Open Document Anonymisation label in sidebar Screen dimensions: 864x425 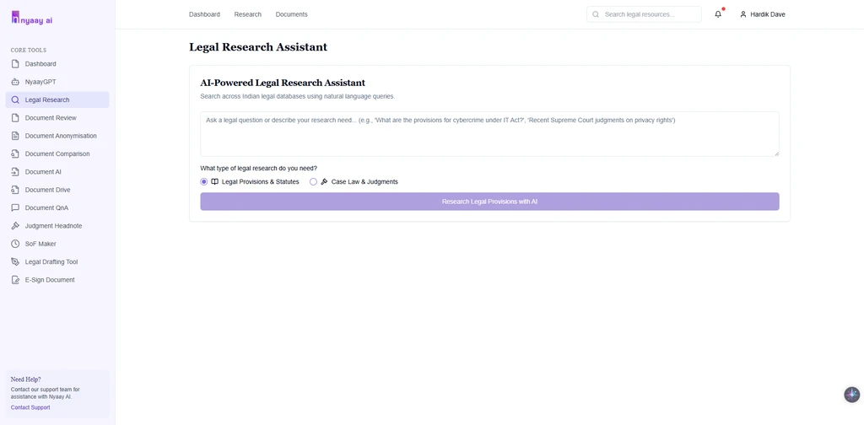[61, 136]
